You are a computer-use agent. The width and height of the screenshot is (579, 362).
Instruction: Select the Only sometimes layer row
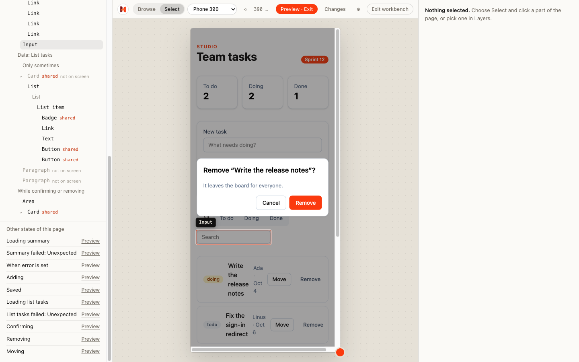(41, 66)
